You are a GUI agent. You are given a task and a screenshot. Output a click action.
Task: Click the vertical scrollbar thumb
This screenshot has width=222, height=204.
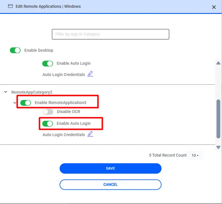pos(218,119)
